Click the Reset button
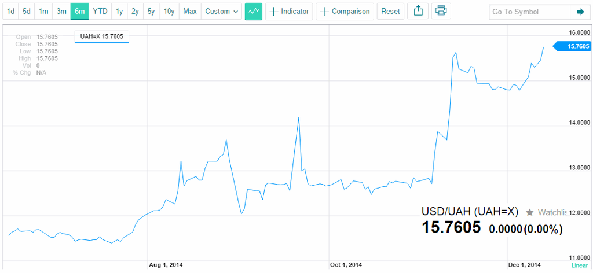Screen dimensions: 593x273 (391, 12)
